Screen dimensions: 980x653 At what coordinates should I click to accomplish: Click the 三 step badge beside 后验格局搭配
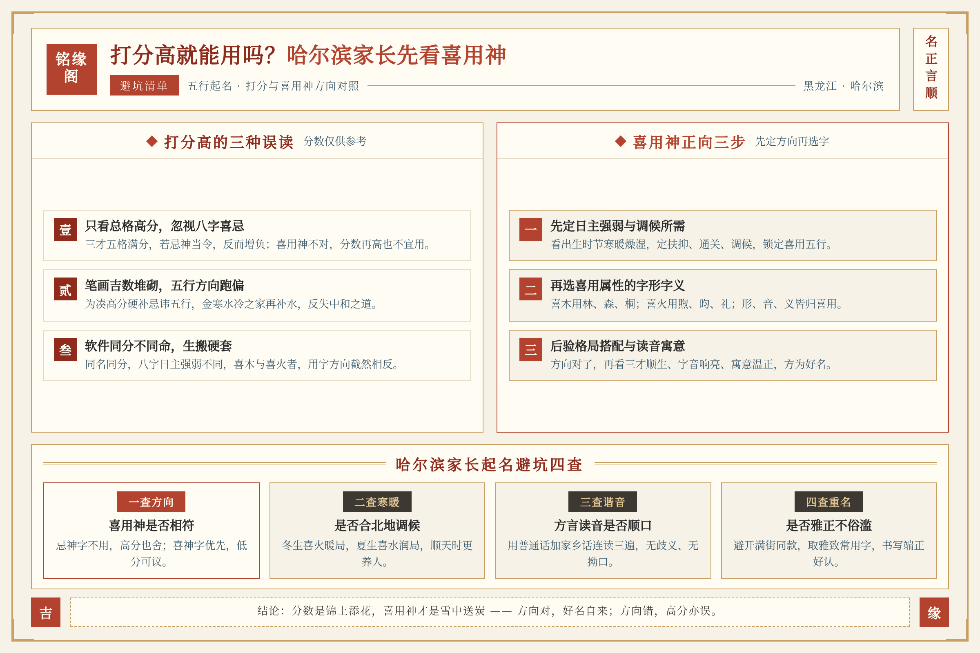[530, 349]
